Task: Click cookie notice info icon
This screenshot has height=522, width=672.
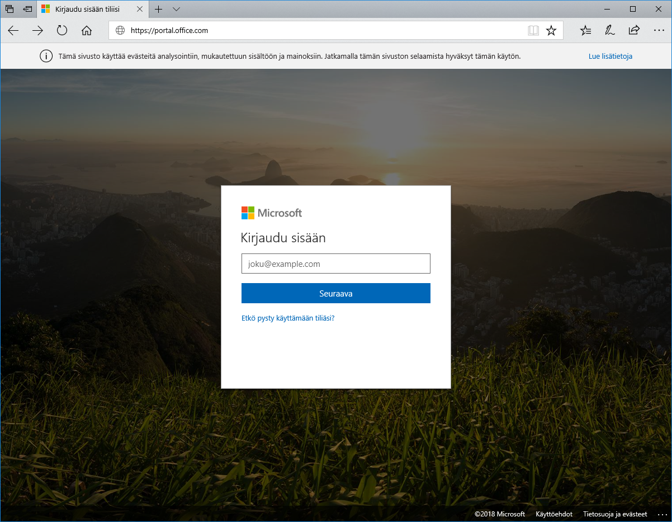Action: pos(46,57)
